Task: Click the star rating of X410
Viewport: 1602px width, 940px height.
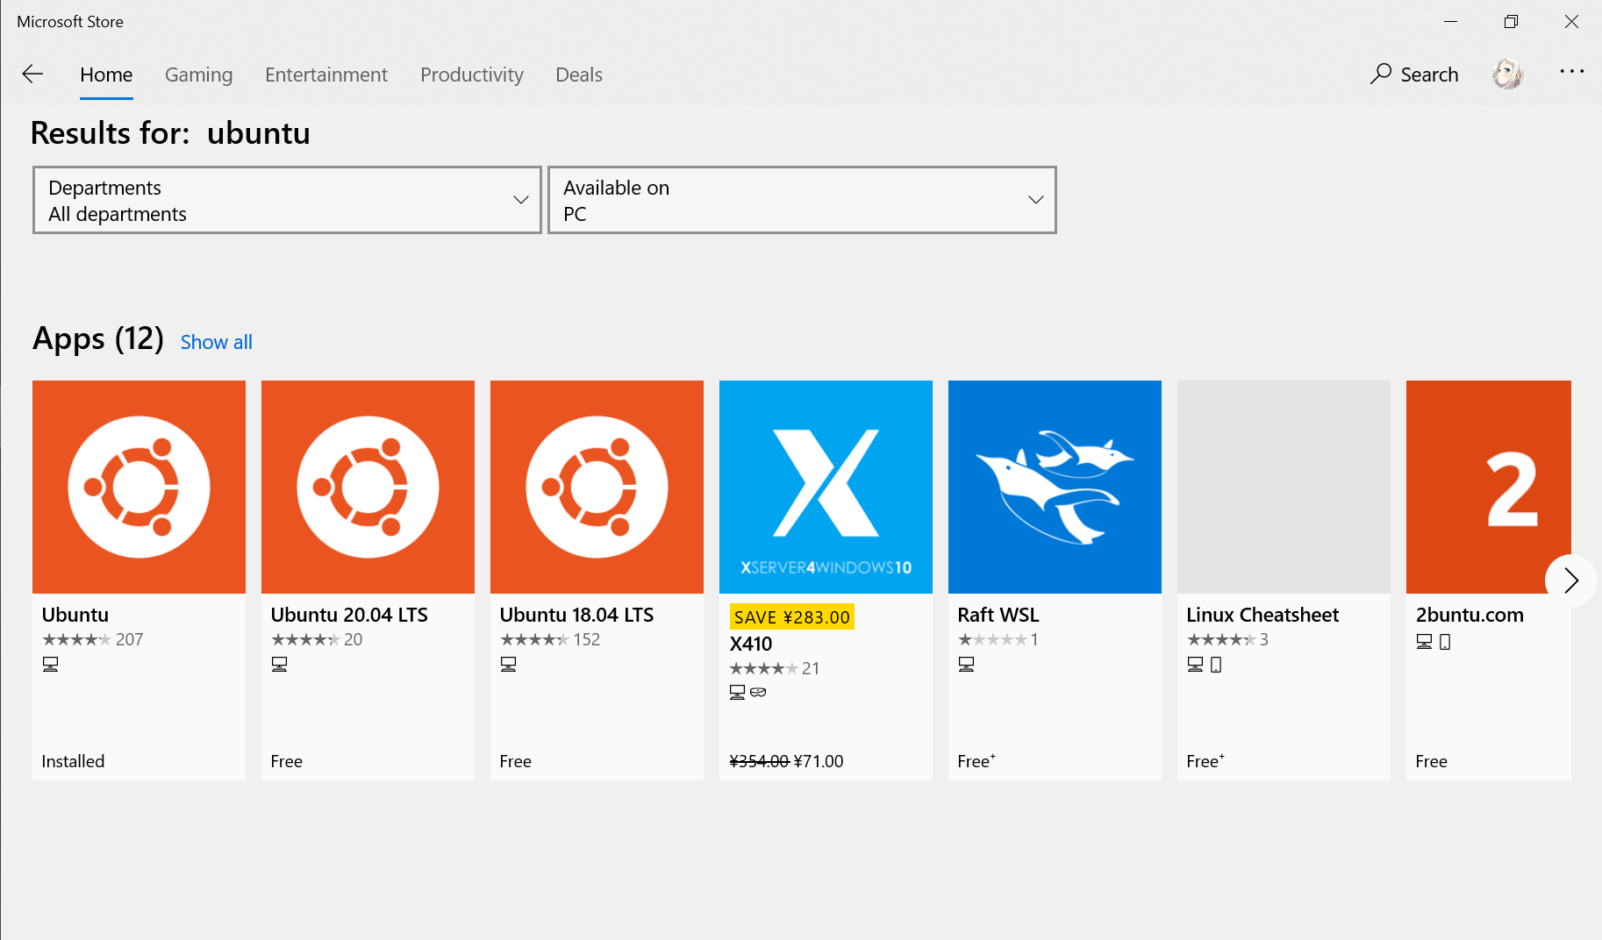Action: (x=764, y=668)
